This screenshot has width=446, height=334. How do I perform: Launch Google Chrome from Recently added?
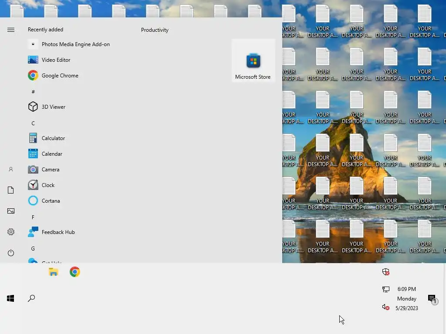pos(53,76)
